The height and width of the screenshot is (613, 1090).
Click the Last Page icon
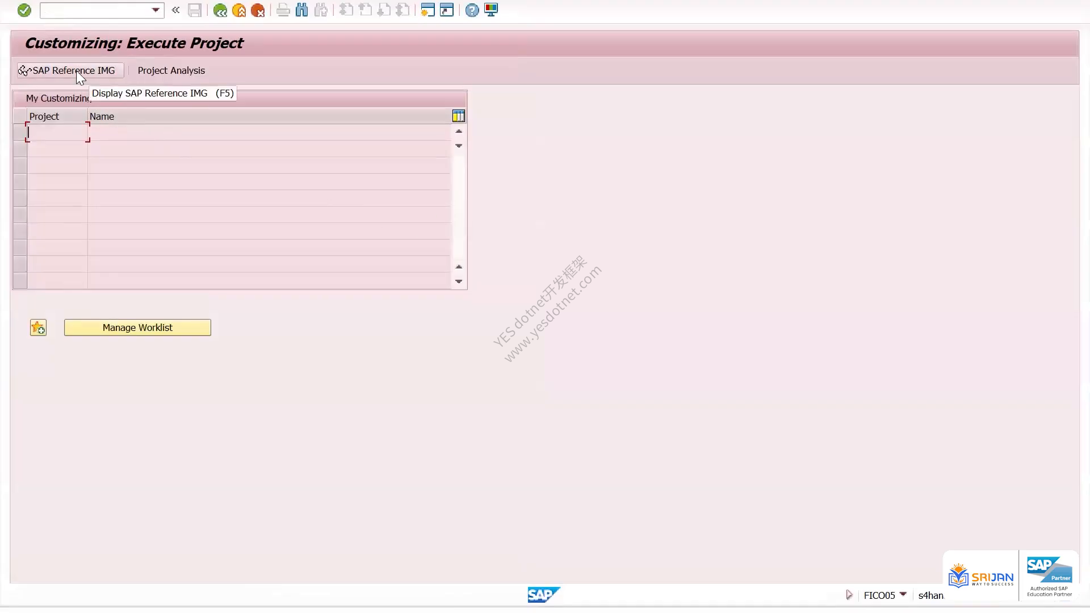point(403,10)
